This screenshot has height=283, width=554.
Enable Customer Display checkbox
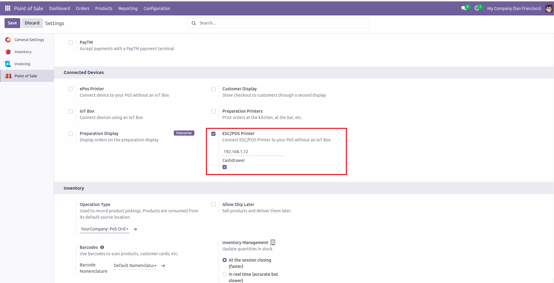[x=213, y=89]
